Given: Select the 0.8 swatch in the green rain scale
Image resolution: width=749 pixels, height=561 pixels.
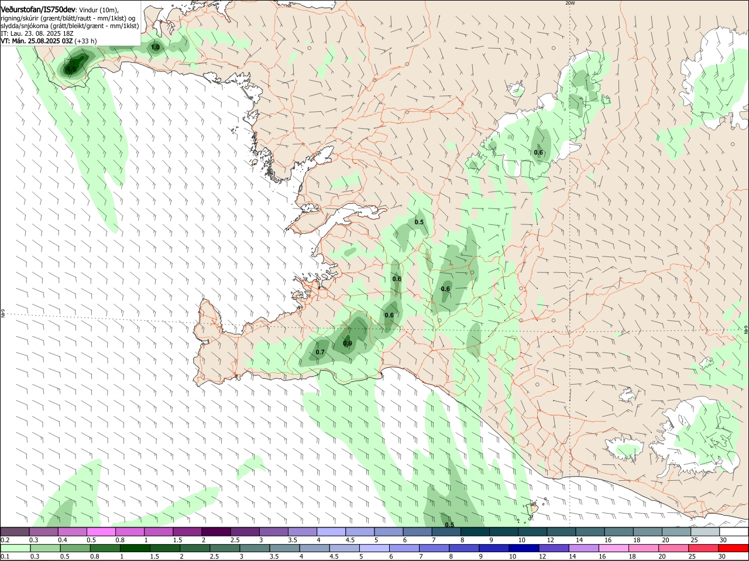Looking at the screenshot, I should 105,548.
